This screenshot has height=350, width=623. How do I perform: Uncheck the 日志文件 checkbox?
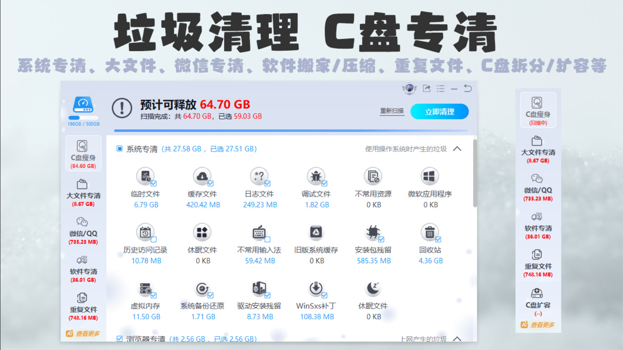268,183
